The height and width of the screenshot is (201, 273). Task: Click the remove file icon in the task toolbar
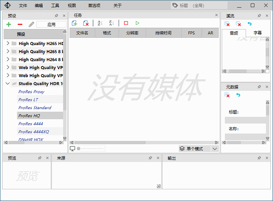click(86, 23)
